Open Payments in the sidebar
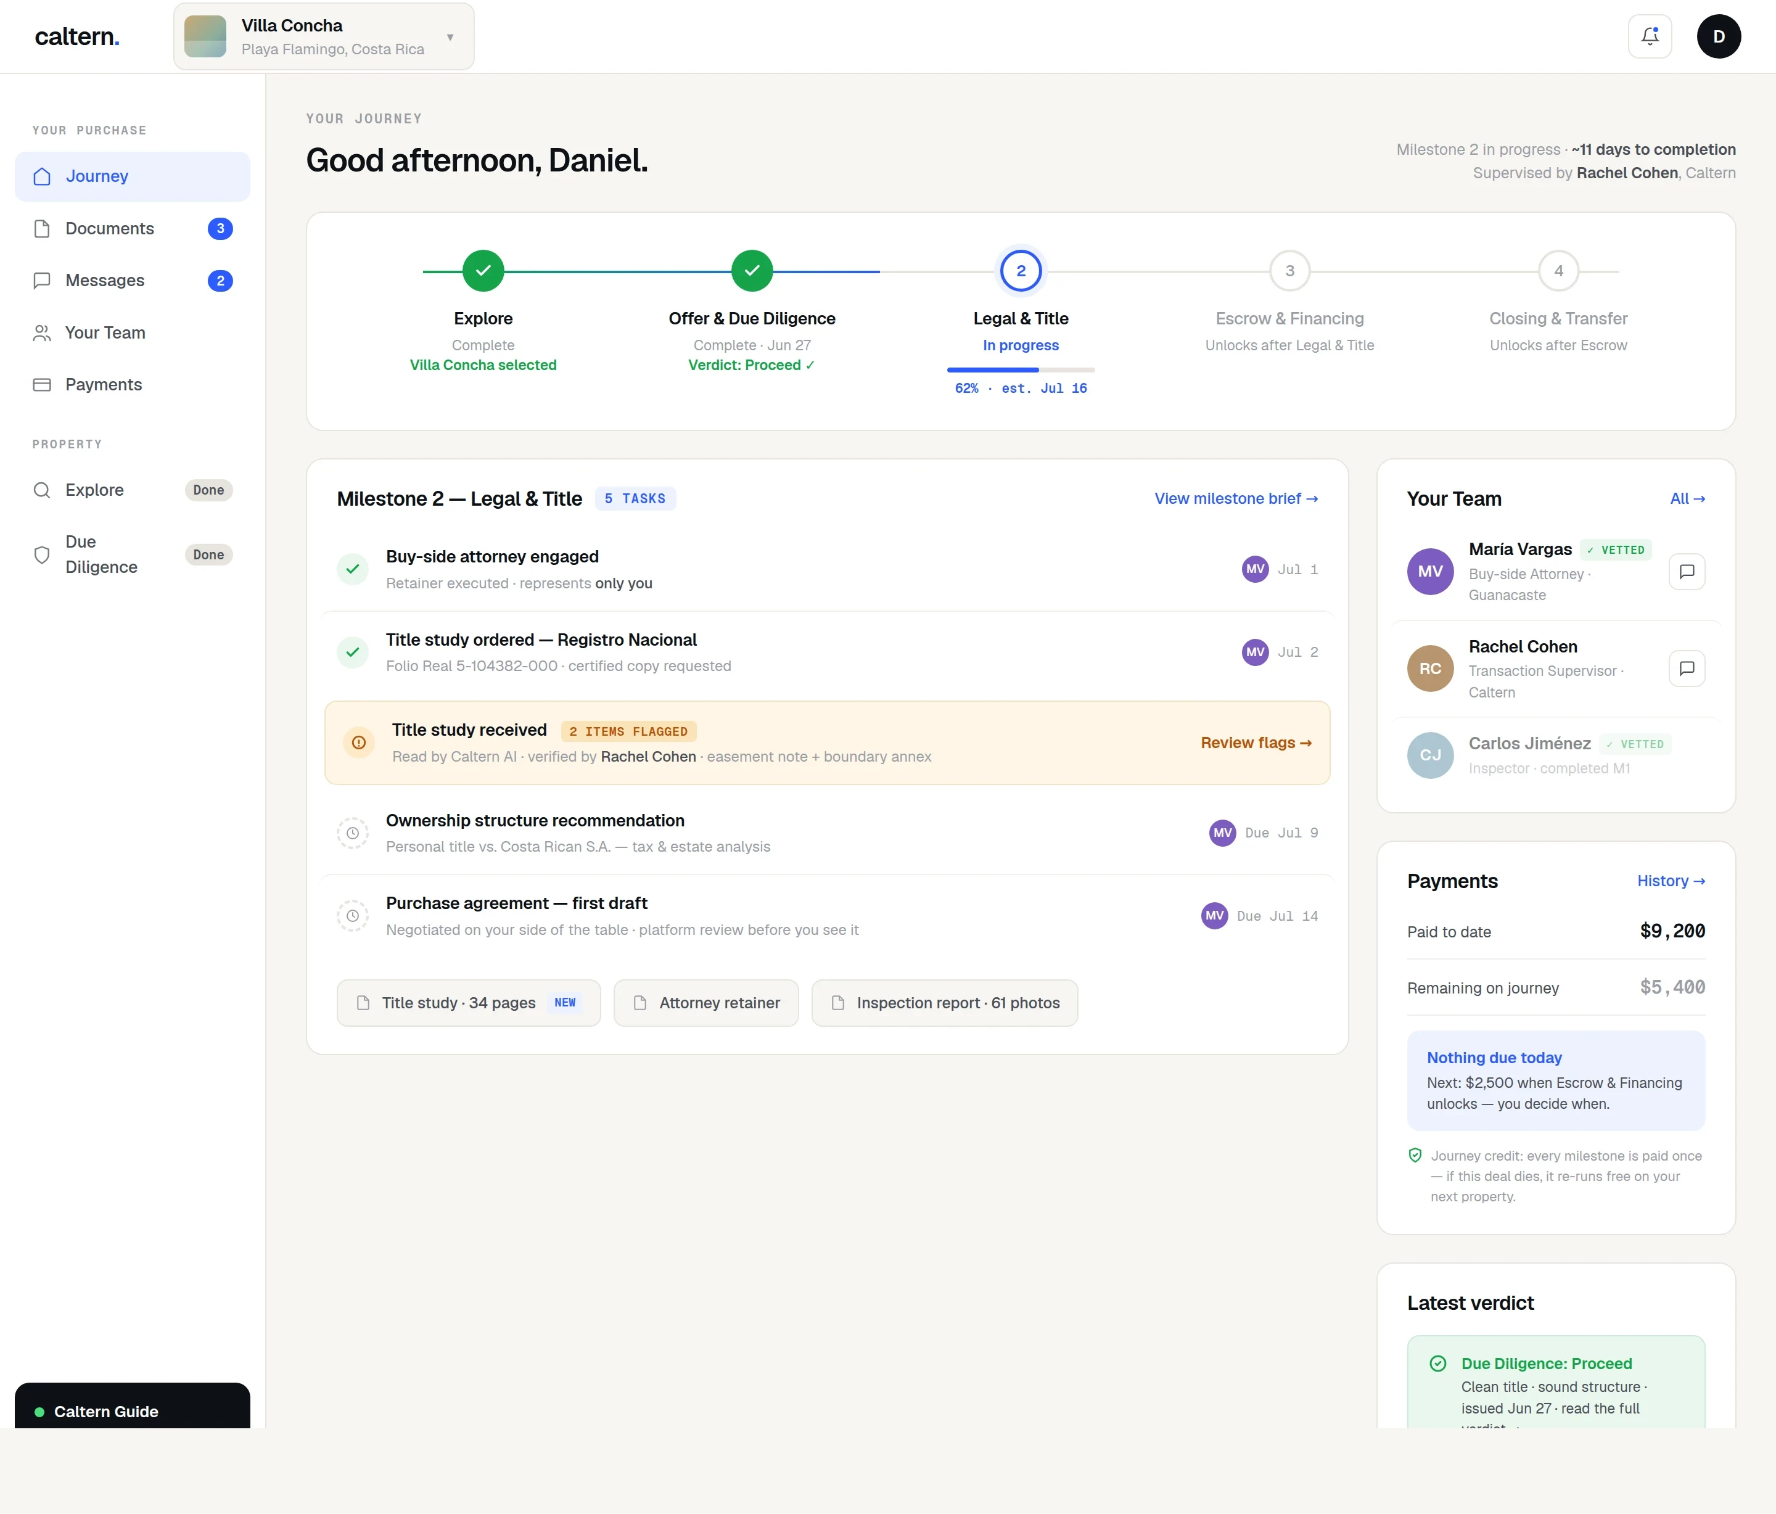The height and width of the screenshot is (1514, 1776). coord(133,385)
